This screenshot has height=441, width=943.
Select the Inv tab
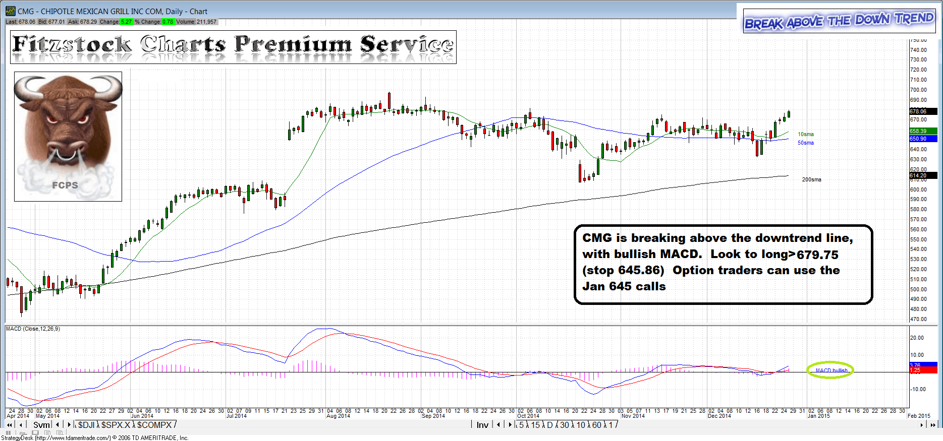(x=482, y=425)
